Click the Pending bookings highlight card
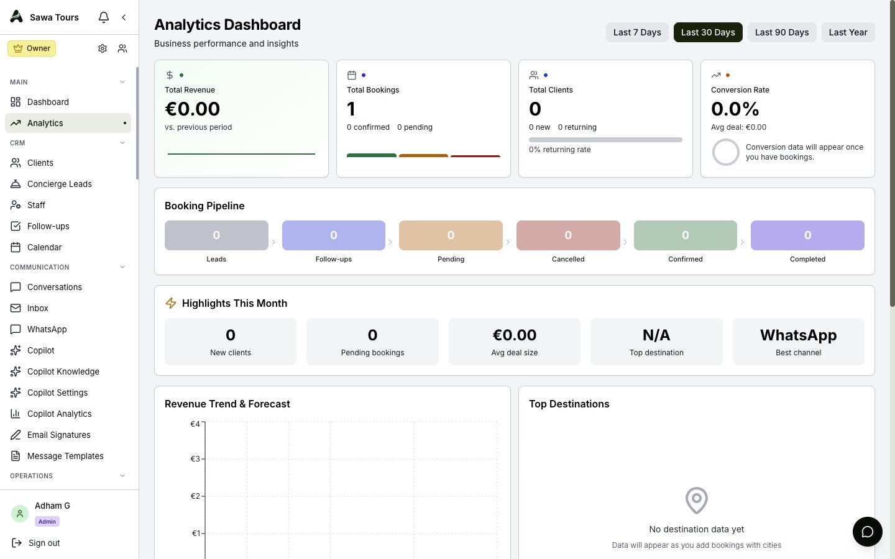This screenshot has height=559, width=895. (x=372, y=342)
